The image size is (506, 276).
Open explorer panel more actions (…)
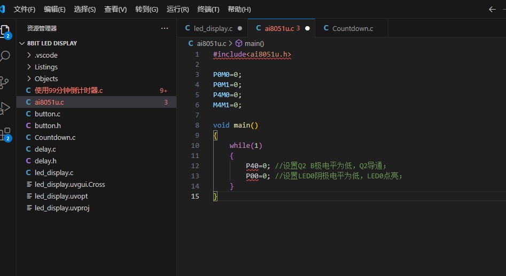coord(165,28)
